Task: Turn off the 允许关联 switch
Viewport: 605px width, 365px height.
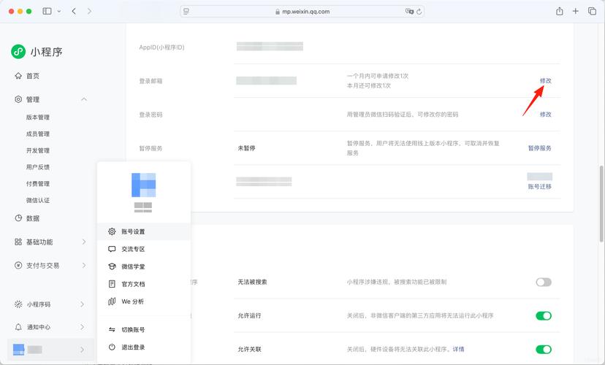Action: pyautogui.click(x=544, y=349)
